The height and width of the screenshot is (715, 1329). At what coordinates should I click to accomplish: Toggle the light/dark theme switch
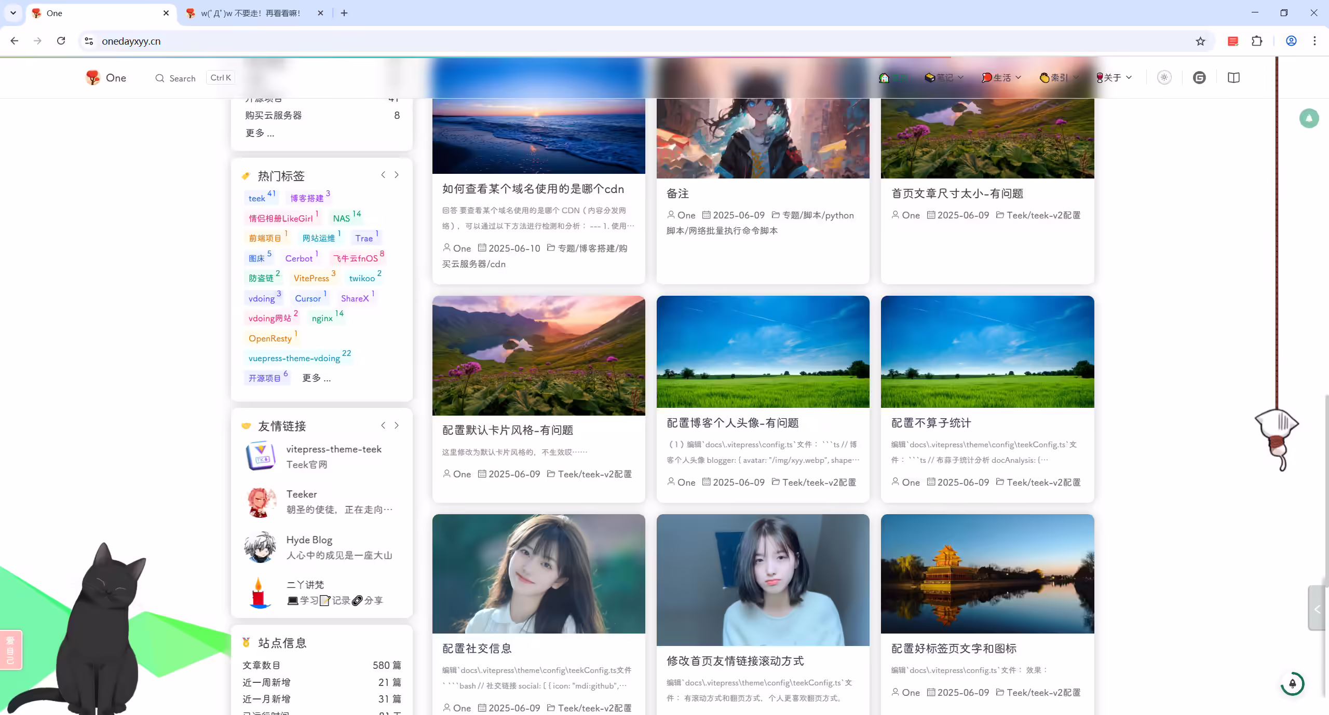pyautogui.click(x=1164, y=77)
